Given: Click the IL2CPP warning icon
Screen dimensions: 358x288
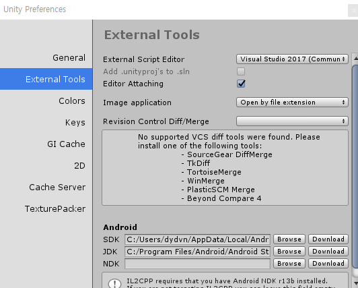Looking at the screenshot, I should tap(114, 283).
